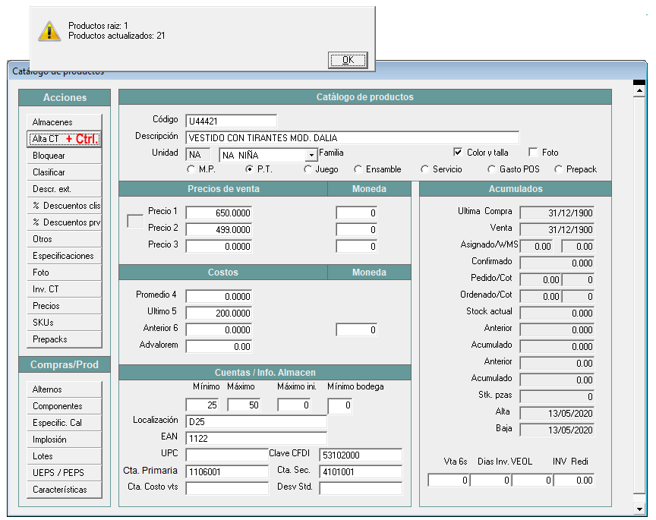The height and width of the screenshot is (520, 656).
Task: Open the Prepacks action
Action: click(65, 339)
